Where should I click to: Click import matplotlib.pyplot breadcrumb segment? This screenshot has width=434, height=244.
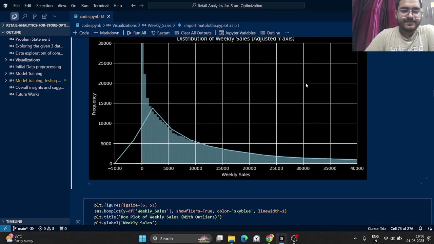208,25
